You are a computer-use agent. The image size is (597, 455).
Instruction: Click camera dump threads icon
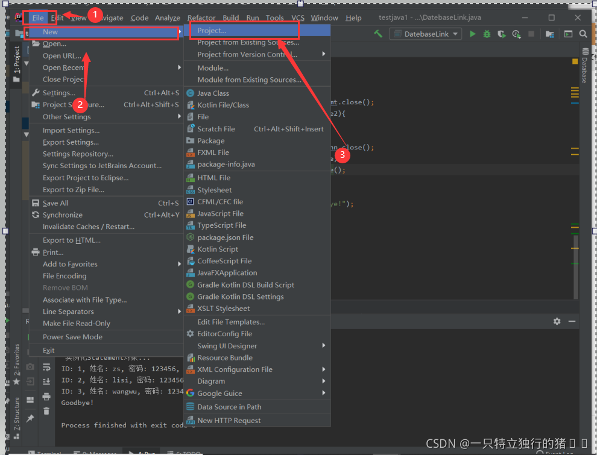point(30,367)
